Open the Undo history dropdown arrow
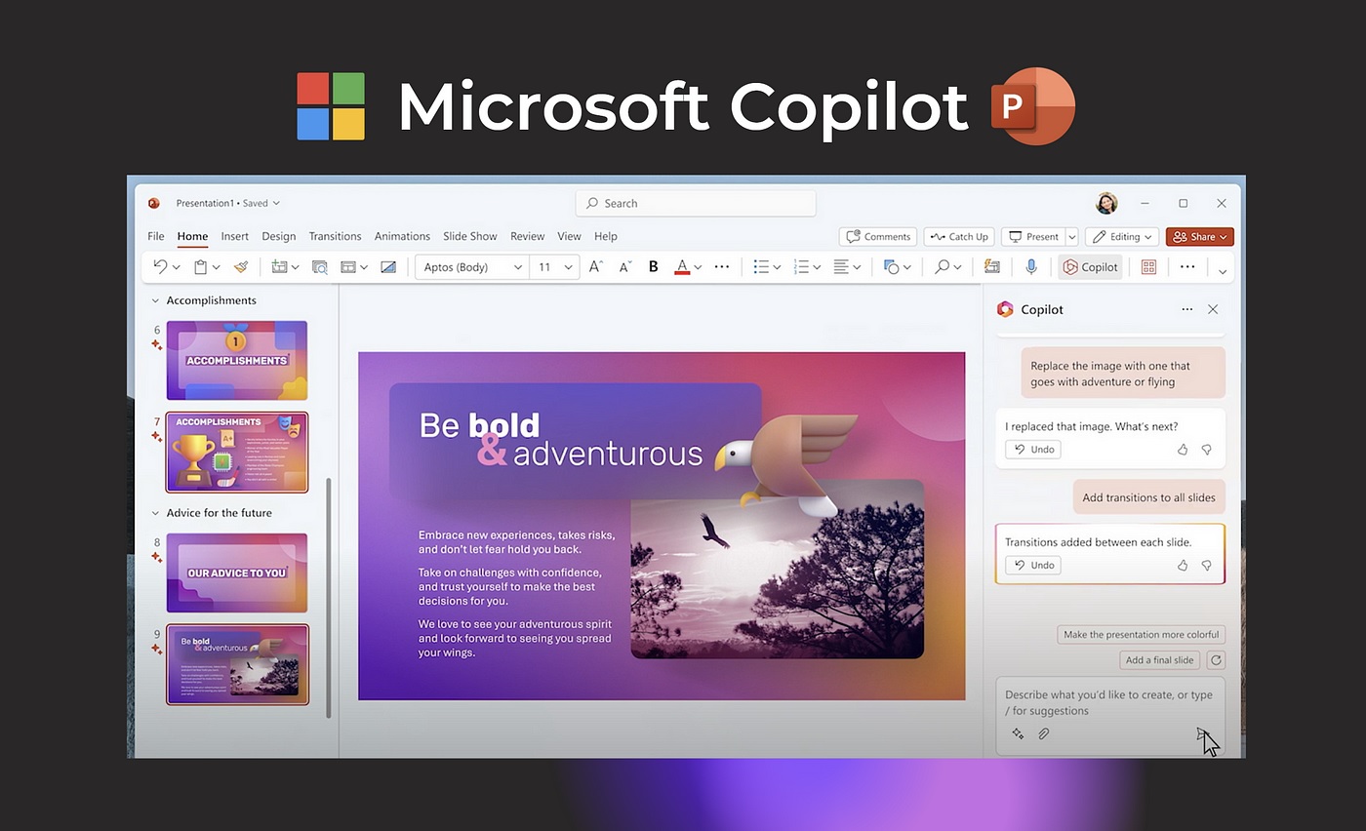1366x831 pixels. tap(176, 267)
